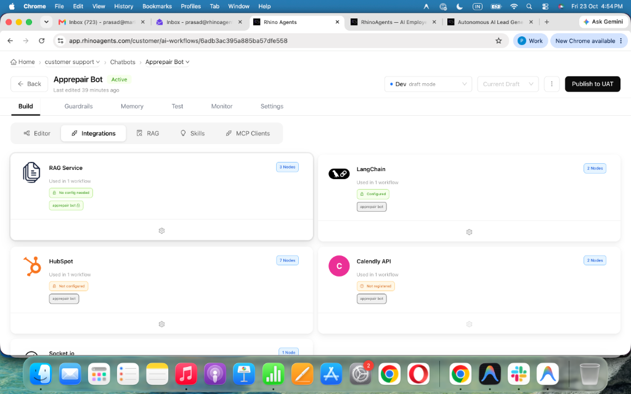This screenshot has height=394, width=631.
Task: Go to the Settings tab
Action: click(x=272, y=106)
